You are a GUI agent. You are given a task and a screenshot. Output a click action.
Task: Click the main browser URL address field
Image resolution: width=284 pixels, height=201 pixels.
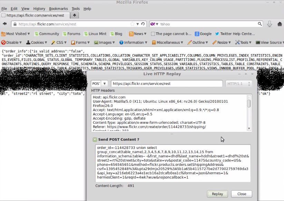click(74, 24)
